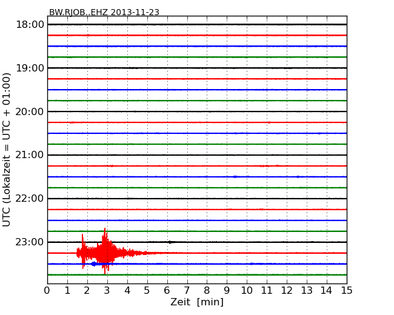
Task: Click x-axis tick label 14
Action: pyautogui.click(x=327, y=291)
